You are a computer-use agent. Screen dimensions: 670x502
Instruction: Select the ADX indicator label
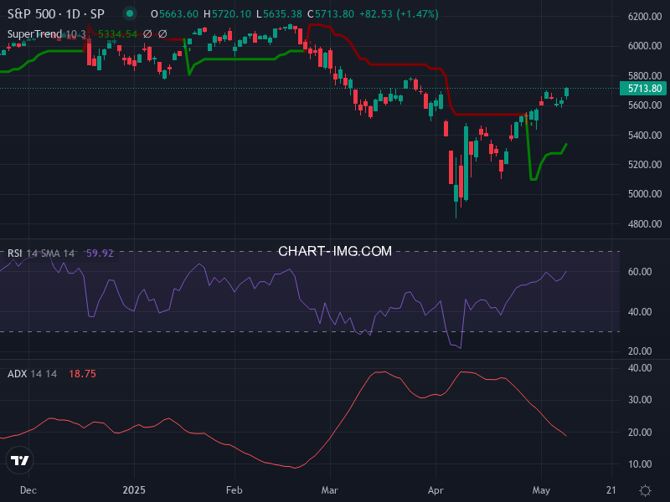(17, 374)
